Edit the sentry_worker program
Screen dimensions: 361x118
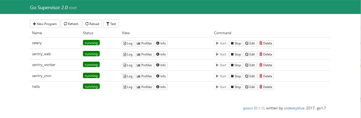[x=250, y=65]
